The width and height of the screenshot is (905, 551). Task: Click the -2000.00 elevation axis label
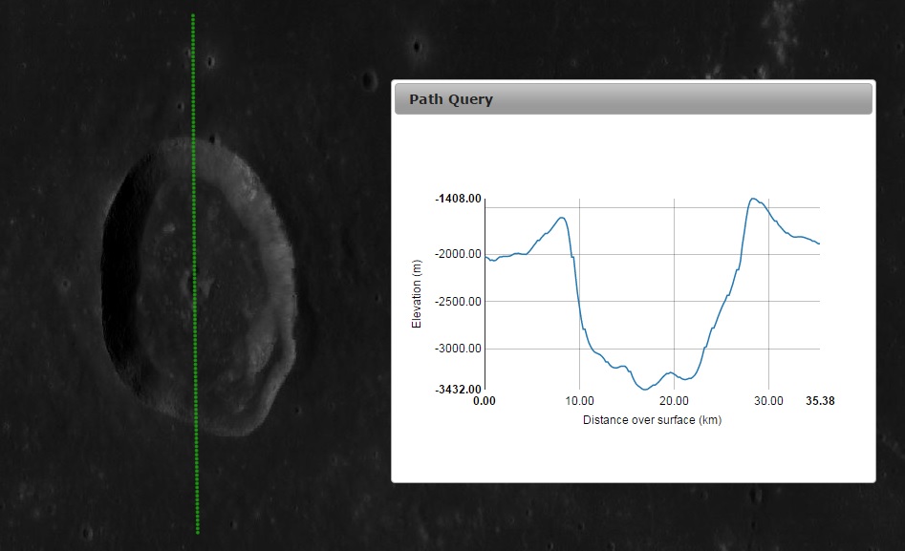(458, 254)
